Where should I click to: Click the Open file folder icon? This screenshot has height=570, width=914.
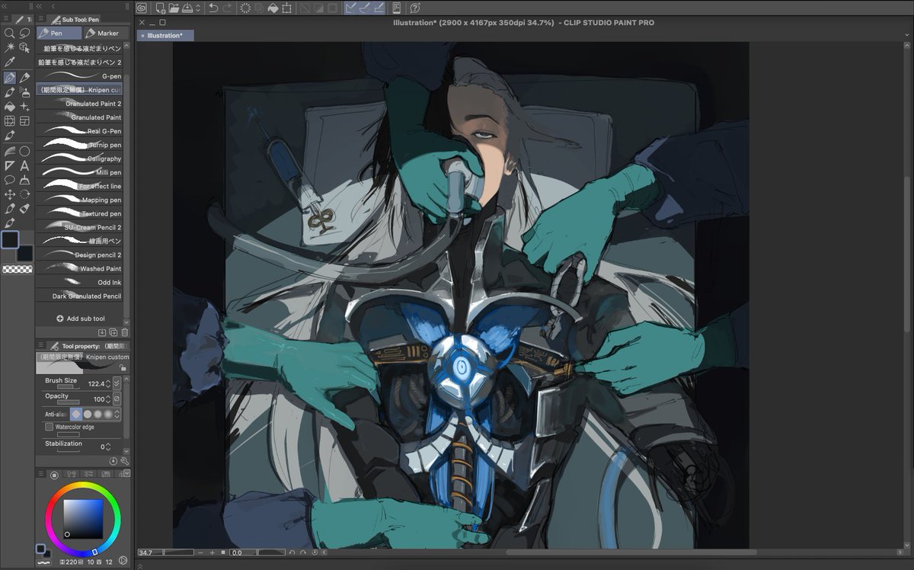pyautogui.click(x=174, y=8)
